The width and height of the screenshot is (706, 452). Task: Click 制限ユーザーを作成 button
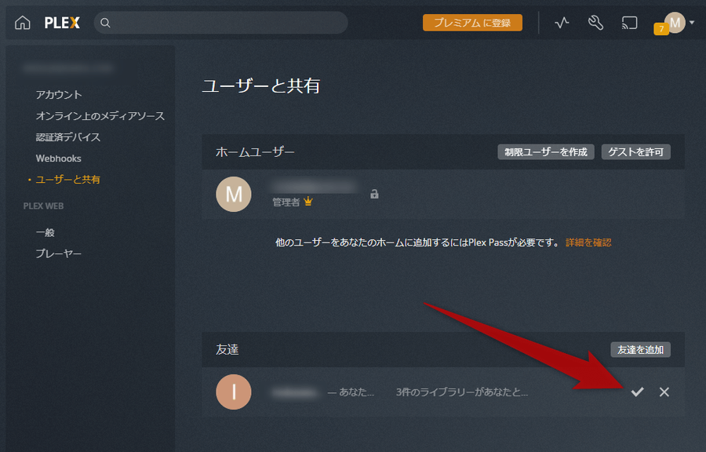[546, 152]
